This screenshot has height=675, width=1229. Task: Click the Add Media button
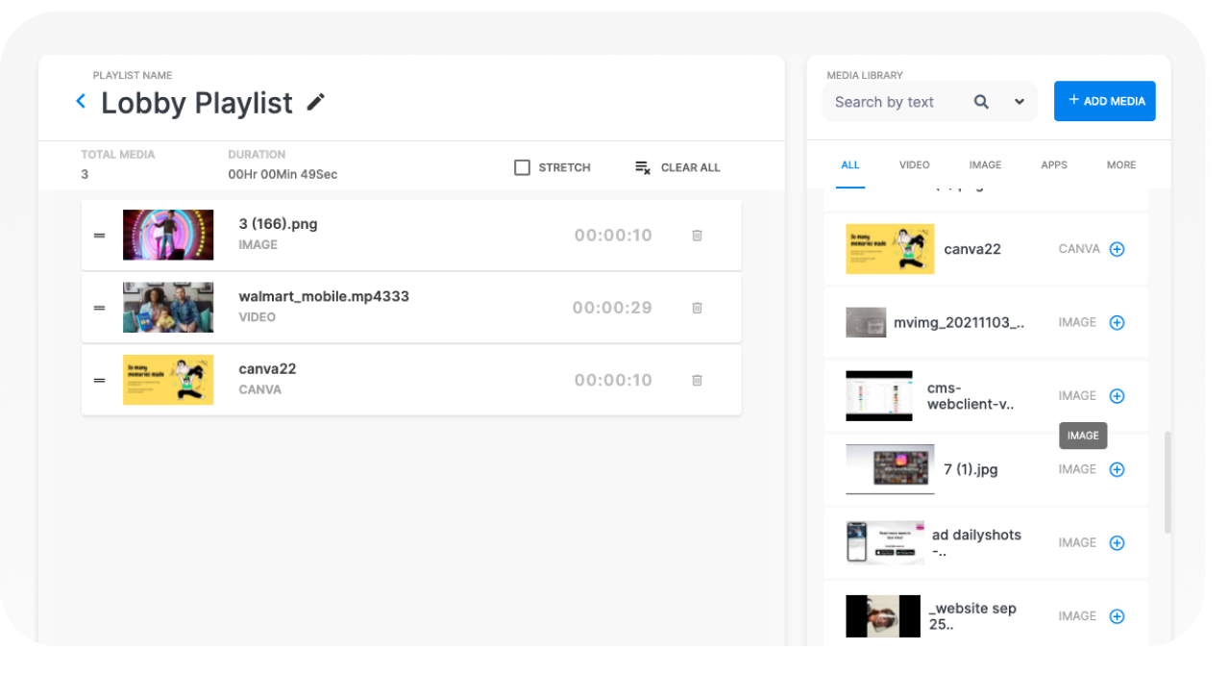point(1104,101)
